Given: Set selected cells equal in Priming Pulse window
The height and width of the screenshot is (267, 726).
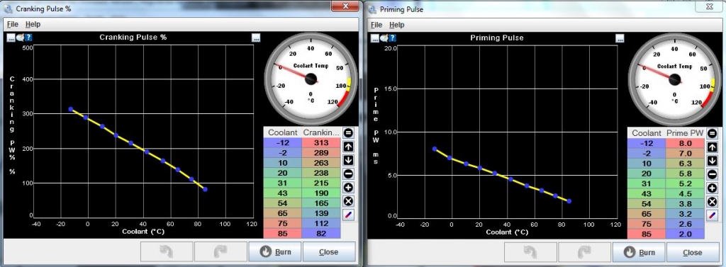Looking at the screenshot, I should [x=712, y=133].
